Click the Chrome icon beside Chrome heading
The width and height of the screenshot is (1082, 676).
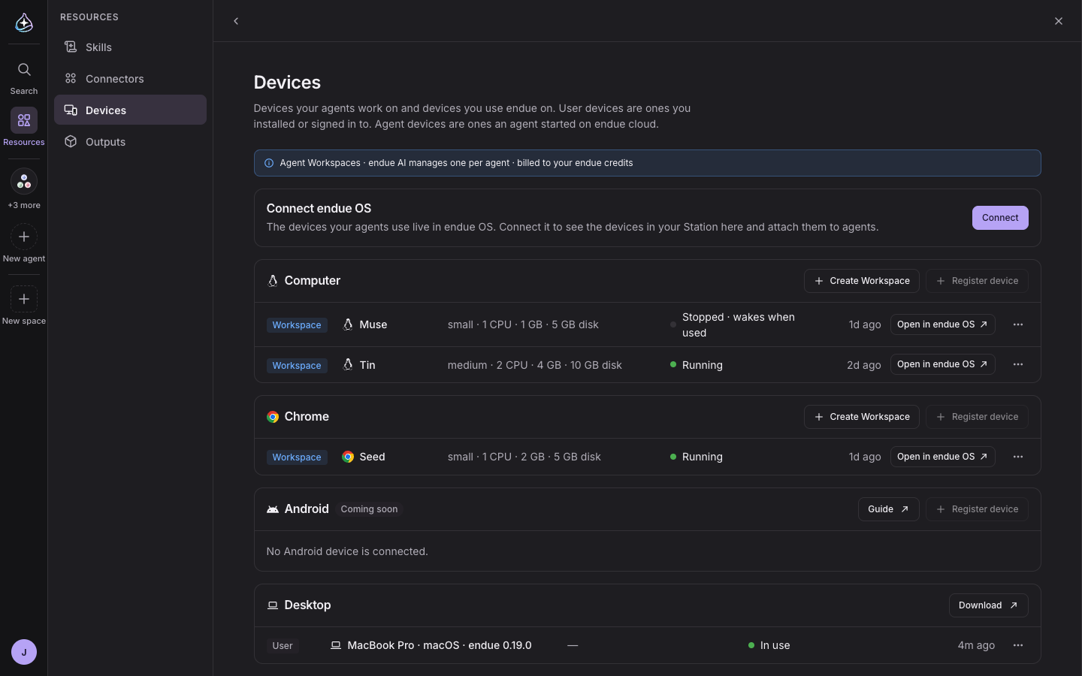click(273, 417)
